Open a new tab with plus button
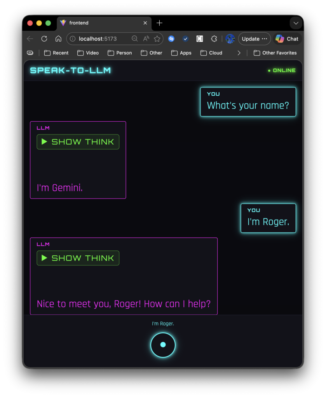Screen dimensions: 326x398 (x=159, y=23)
